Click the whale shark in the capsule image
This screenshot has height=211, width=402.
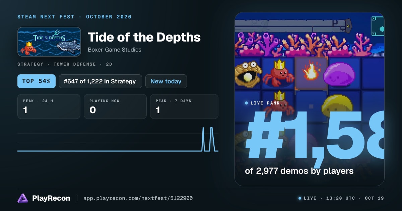(68, 46)
